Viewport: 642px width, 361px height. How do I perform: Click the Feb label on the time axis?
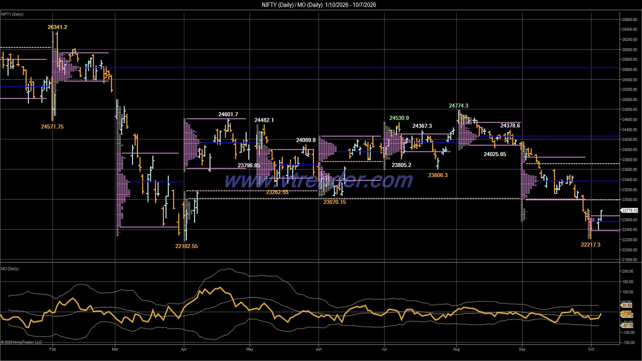[53, 349]
